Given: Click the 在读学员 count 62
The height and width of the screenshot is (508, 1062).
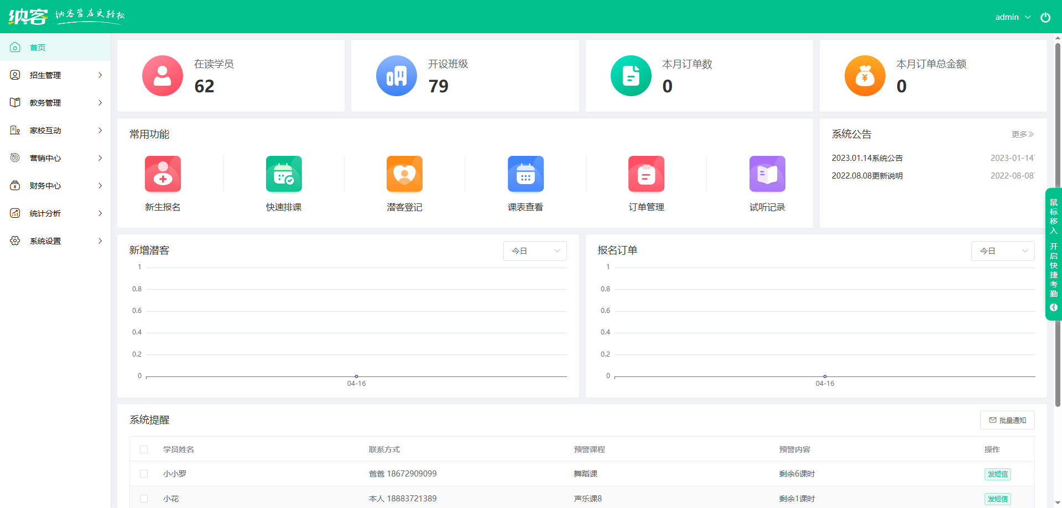Looking at the screenshot, I should tap(204, 86).
